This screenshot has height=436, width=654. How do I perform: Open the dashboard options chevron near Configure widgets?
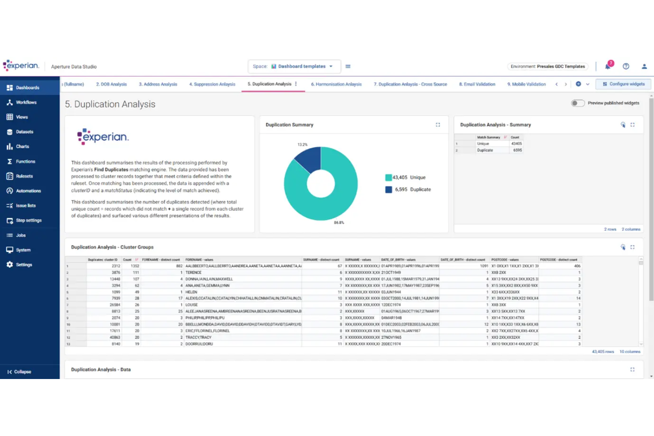[x=588, y=83]
